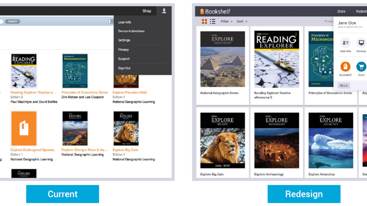
Task: Choose Settings from the account menu
Action: (x=124, y=40)
